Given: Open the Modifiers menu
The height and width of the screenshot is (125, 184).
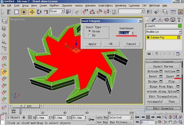Looking at the screenshot, I should coord(54,5).
